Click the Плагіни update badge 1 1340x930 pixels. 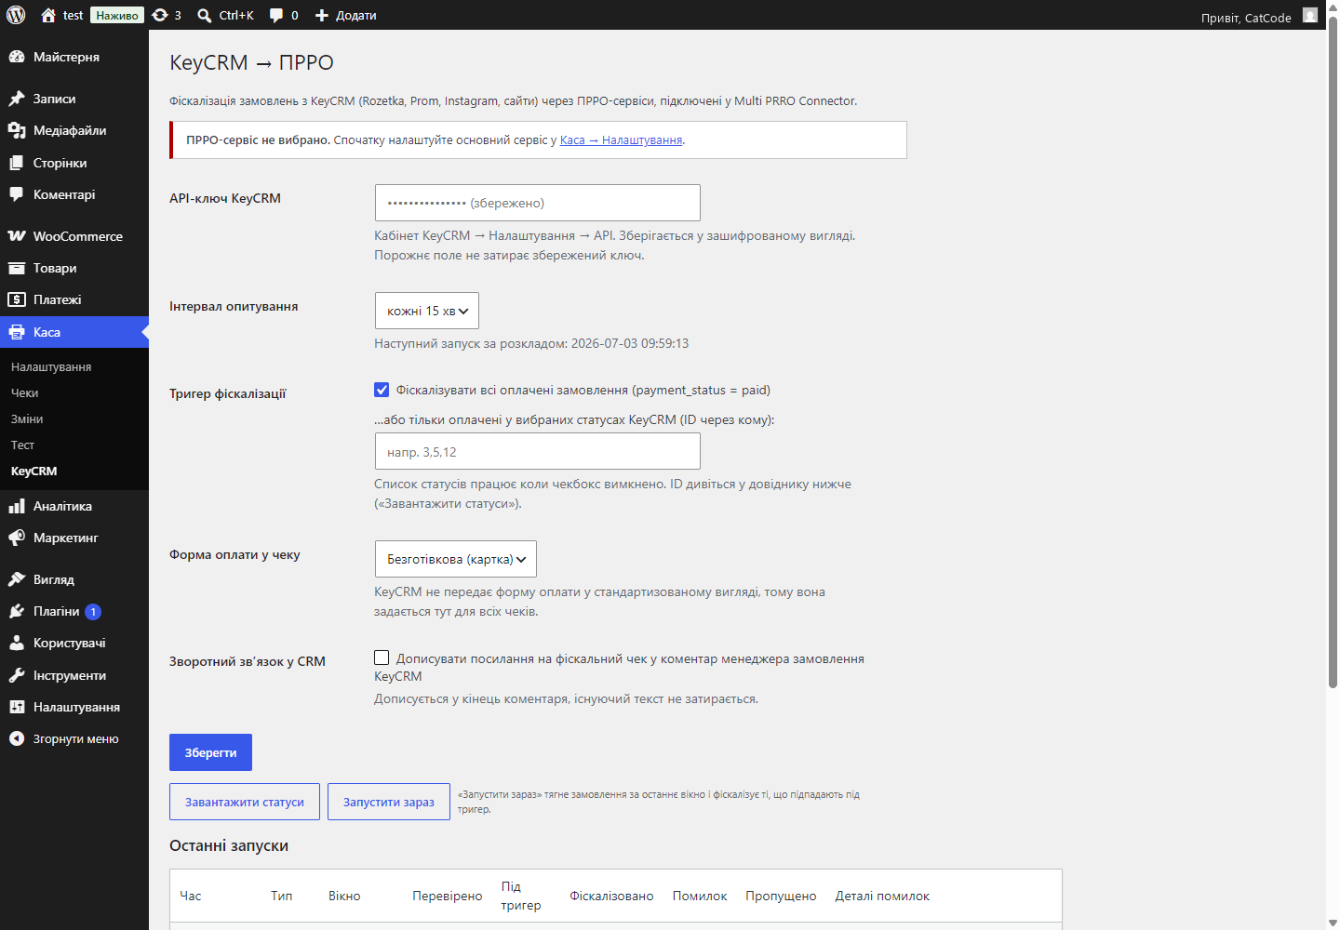[93, 612]
